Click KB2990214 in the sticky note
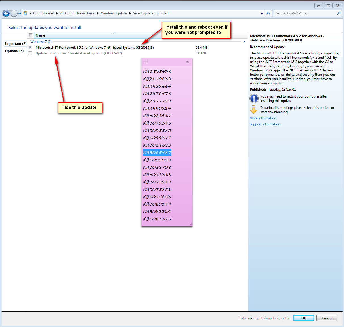The height and width of the screenshot is (327, 344). click(x=157, y=108)
